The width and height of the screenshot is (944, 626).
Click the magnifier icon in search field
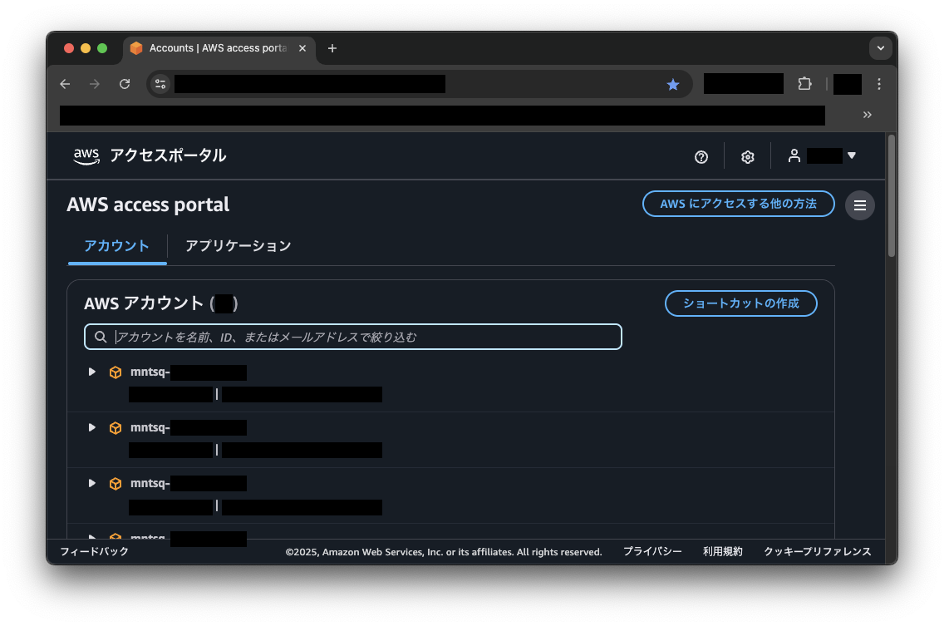(x=101, y=337)
